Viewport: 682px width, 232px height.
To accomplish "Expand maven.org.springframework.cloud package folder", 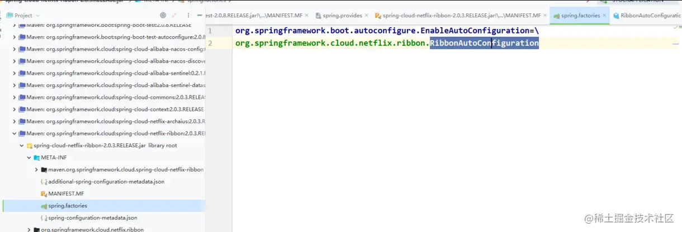I will coord(36,170).
